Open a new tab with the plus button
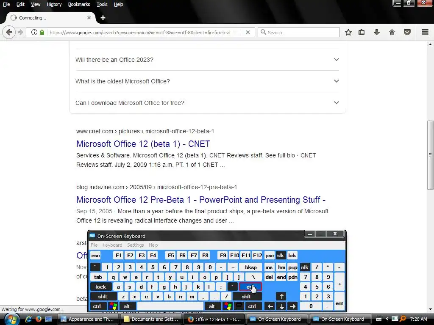This screenshot has width=434, height=325. tap(103, 18)
